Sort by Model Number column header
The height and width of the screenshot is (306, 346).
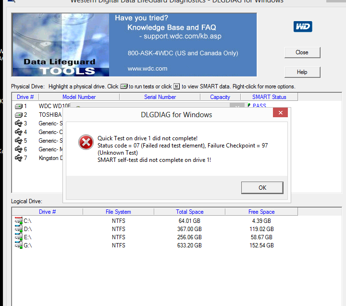coord(79,97)
